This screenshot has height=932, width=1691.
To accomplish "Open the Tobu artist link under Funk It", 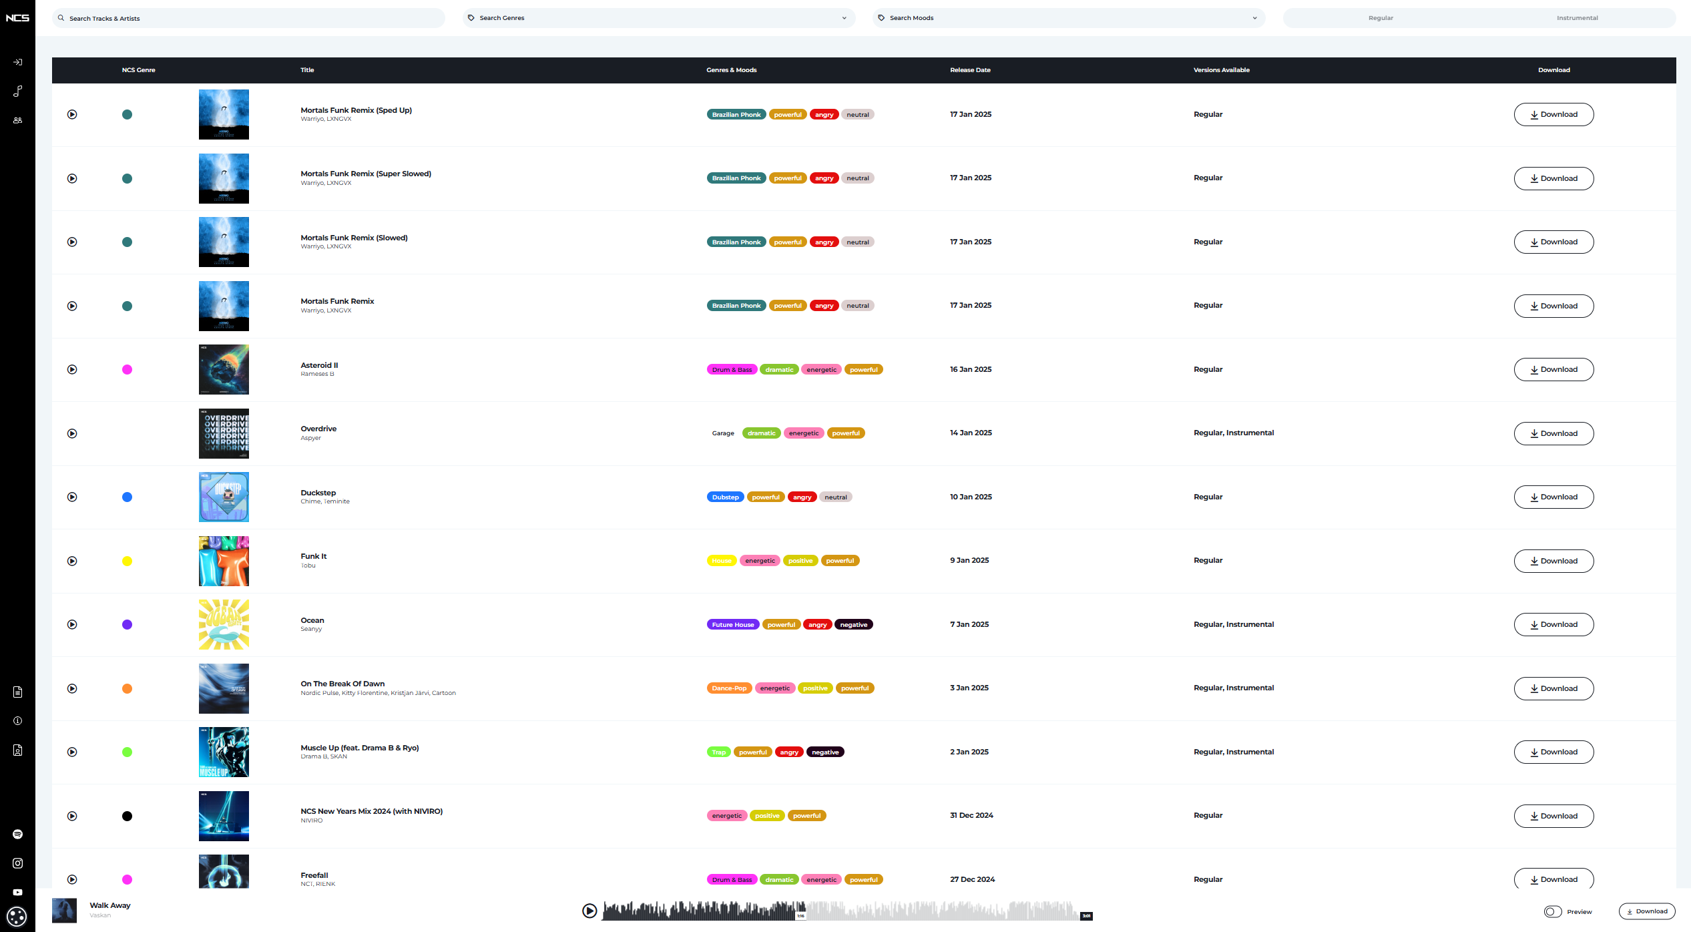I will pos(308,565).
